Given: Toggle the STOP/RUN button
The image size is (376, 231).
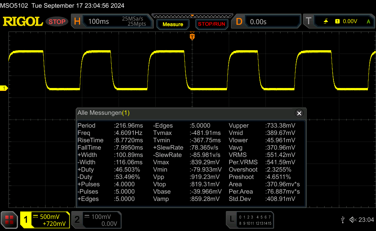Looking at the screenshot, I should coord(211,25).
